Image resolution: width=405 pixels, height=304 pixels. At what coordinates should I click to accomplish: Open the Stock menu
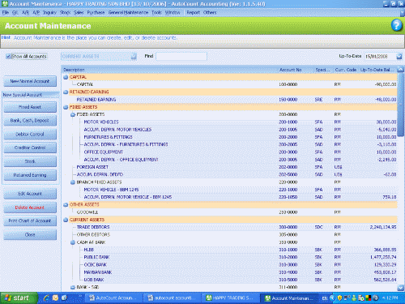(65, 12)
